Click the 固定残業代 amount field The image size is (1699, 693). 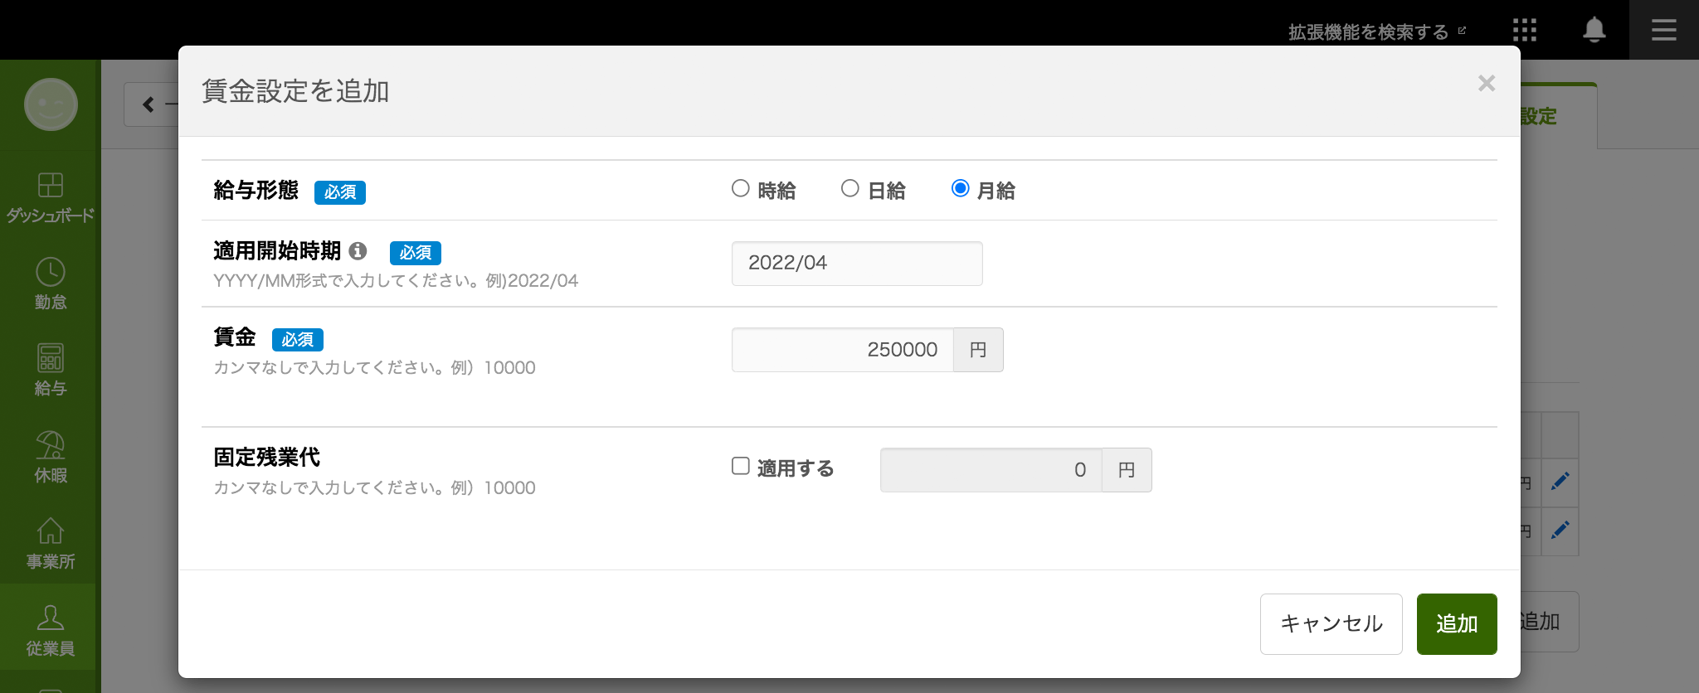pyautogui.click(x=991, y=470)
